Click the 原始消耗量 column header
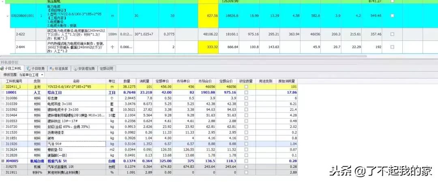The image size is (438, 182). point(287,81)
